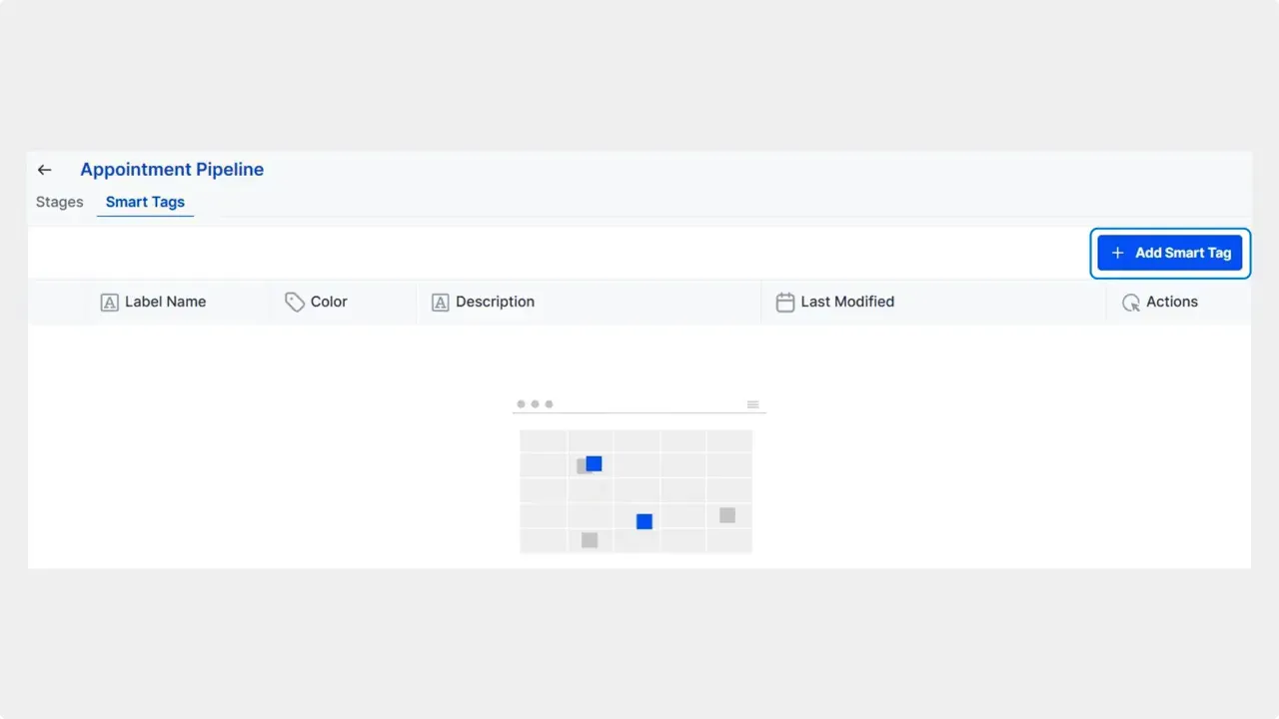Click the text icon beside Description
This screenshot has height=719, width=1279.
coord(440,302)
